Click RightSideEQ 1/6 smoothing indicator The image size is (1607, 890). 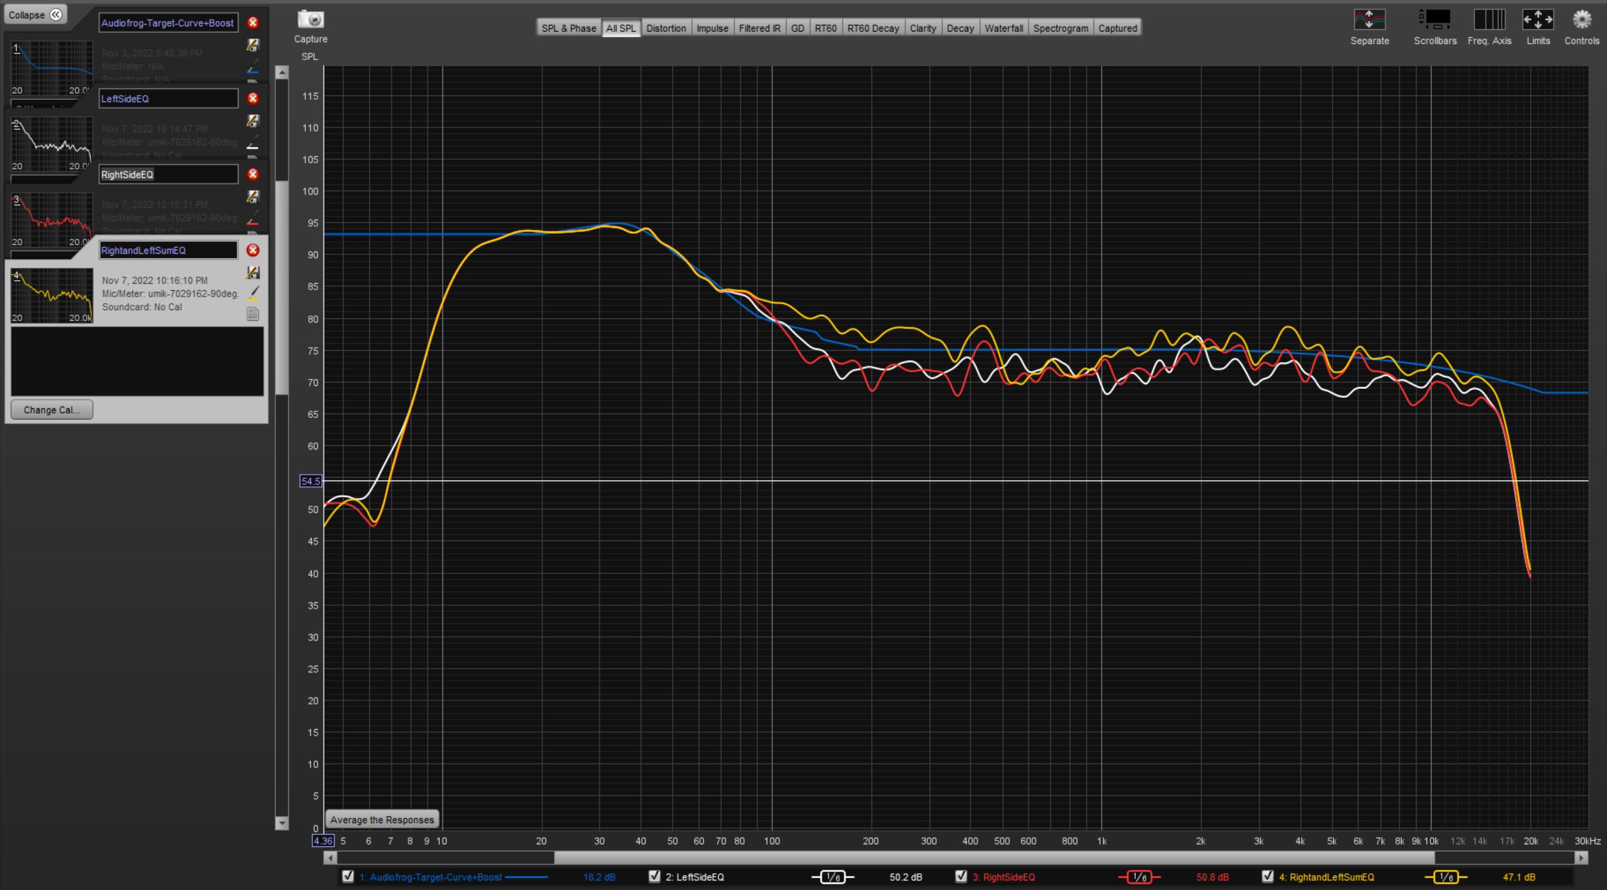point(1139,877)
